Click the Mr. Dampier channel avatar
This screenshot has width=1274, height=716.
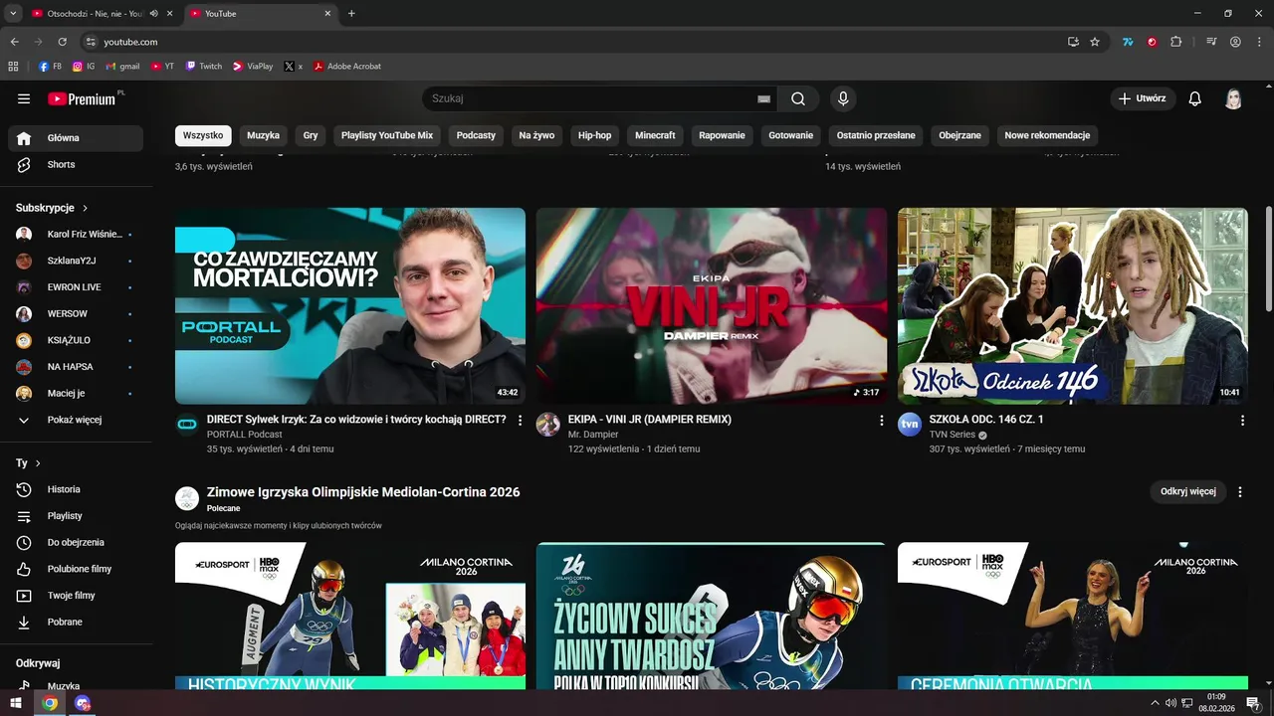click(548, 425)
